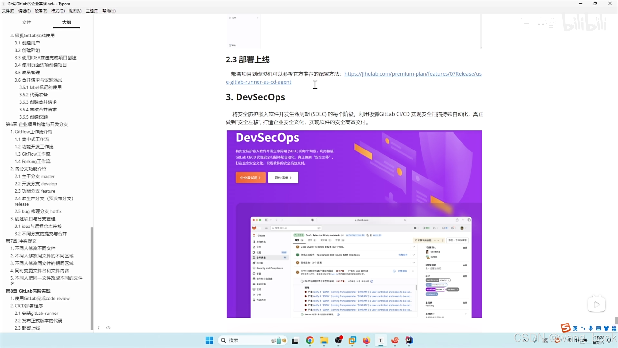The width and height of the screenshot is (618, 348).
Task: Open Firefox from the taskbar
Action: click(x=366, y=340)
